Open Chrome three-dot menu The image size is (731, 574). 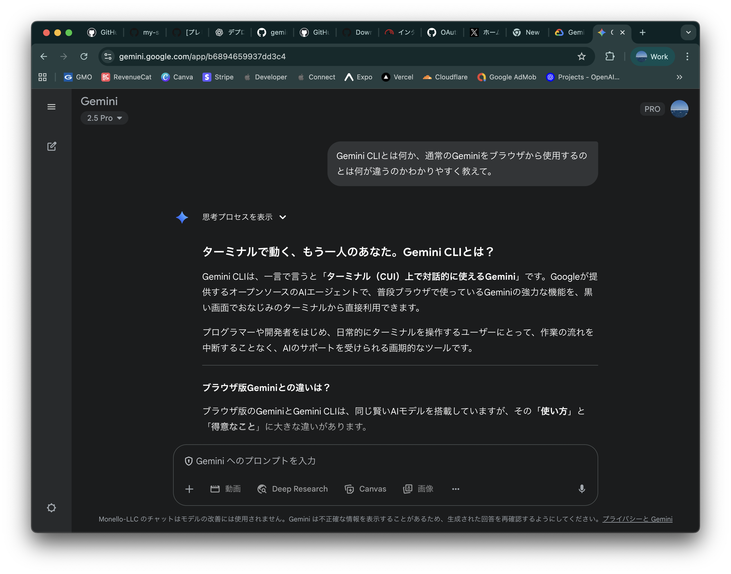coord(687,56)
